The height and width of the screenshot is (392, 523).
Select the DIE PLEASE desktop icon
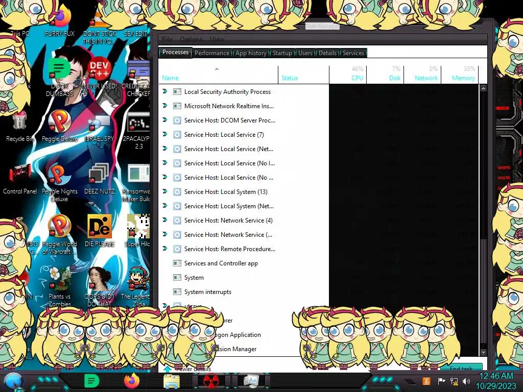pyautogui.click(x=99, y=231)
